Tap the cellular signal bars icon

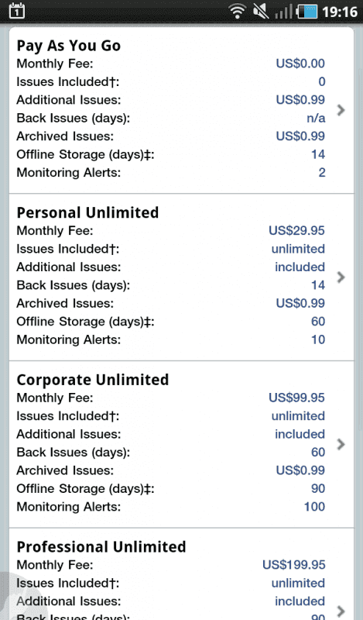(x=283, y=12)
